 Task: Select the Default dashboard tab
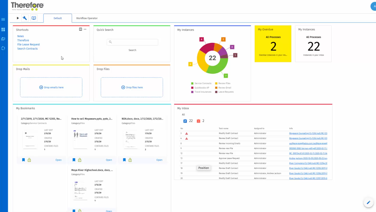[57, 18]
